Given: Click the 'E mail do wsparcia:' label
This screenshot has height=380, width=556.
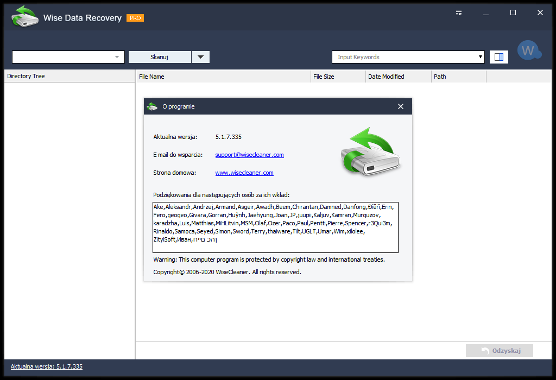Looking at the screenshot, I should (178, 155).
